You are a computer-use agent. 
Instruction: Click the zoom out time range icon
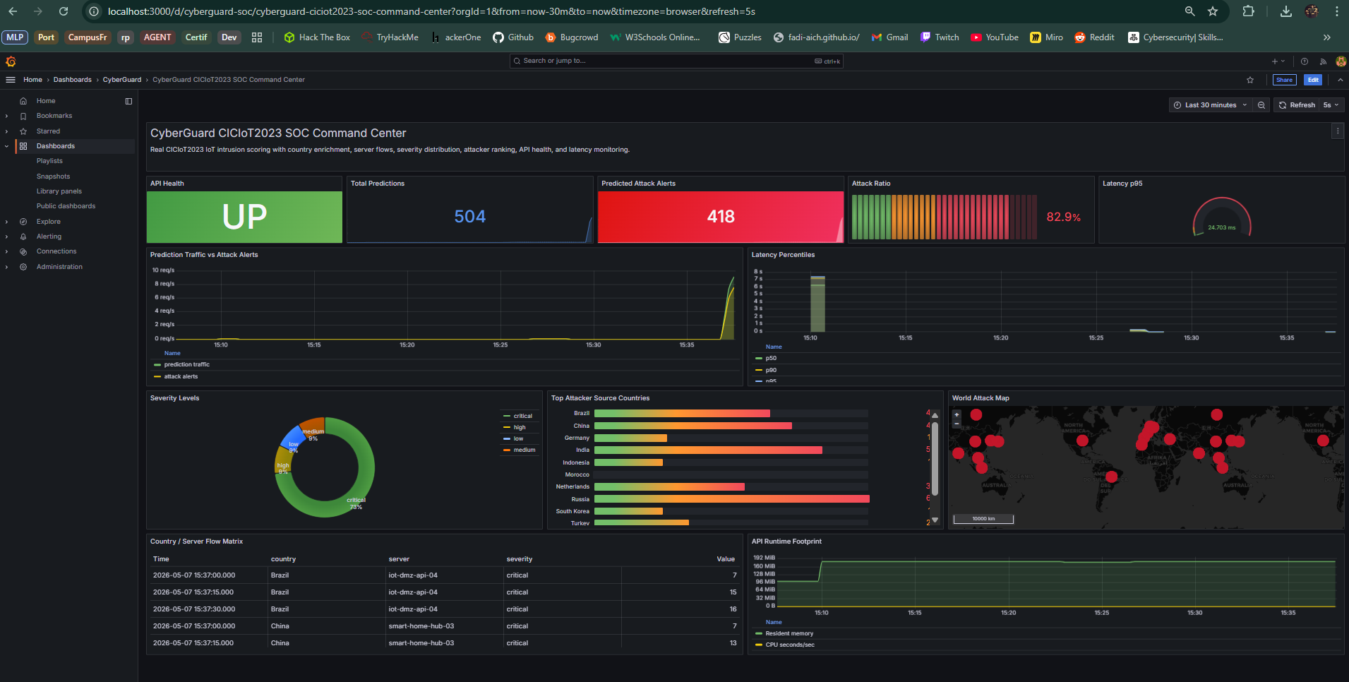click(x=1261, y=105)
